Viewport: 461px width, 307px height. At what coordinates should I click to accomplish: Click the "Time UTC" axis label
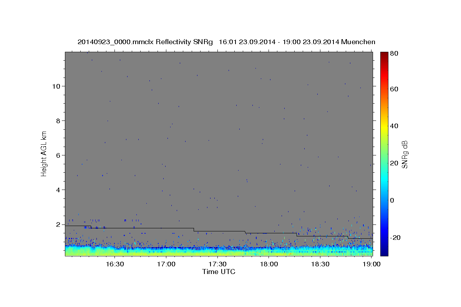point(219,272)
